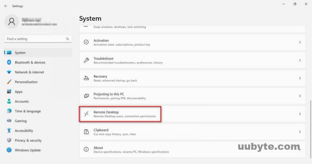The width and height of the screenshot is (312, 164).
Task: Expand the Activation row chevron
Action: [x=299, y=42]
